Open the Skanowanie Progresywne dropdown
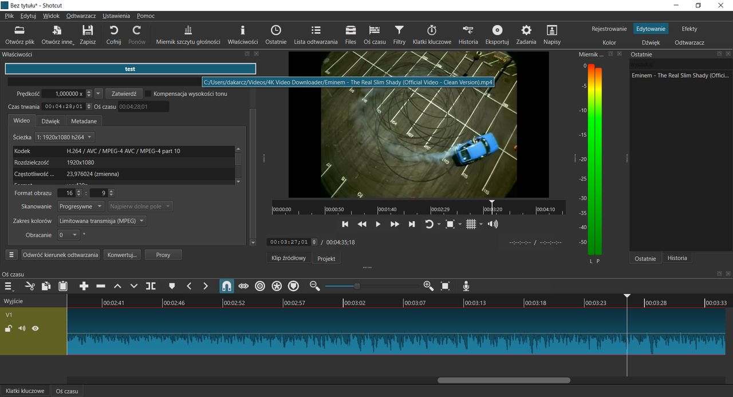Viewport: 733px width, 397px height. 81,206
